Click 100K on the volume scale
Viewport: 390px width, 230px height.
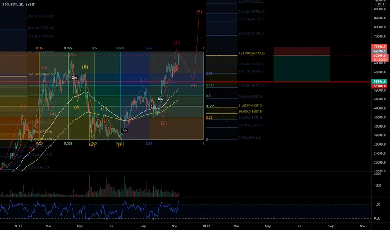click(377, 186)
